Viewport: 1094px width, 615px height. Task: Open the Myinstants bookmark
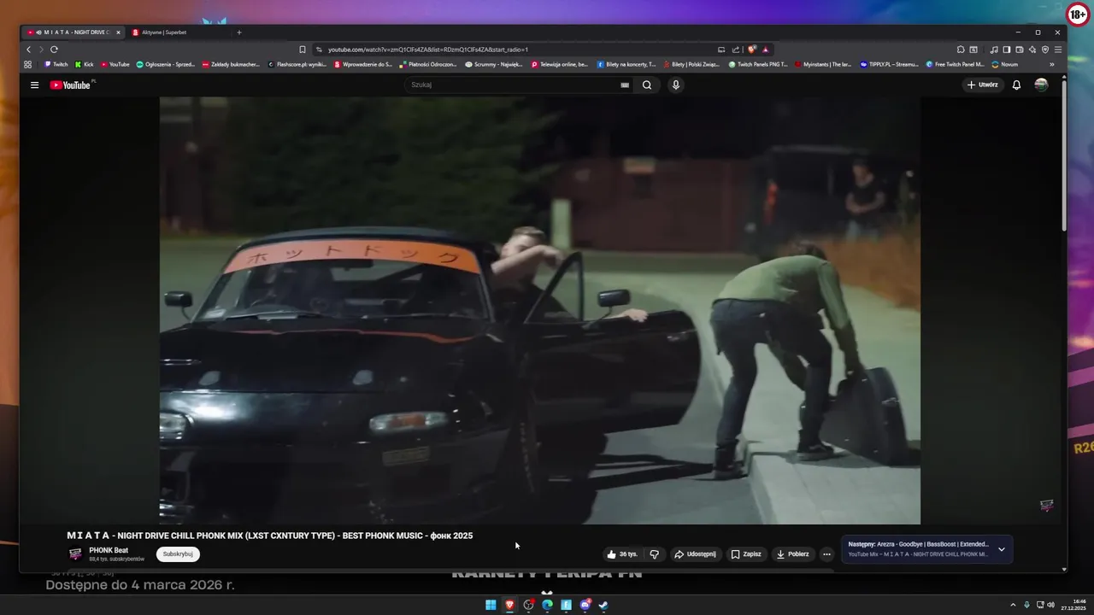[x=823, y=64]
